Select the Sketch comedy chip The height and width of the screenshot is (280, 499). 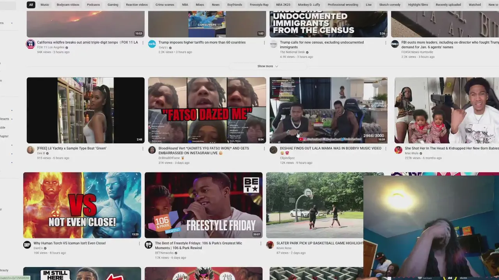[390, 5]
